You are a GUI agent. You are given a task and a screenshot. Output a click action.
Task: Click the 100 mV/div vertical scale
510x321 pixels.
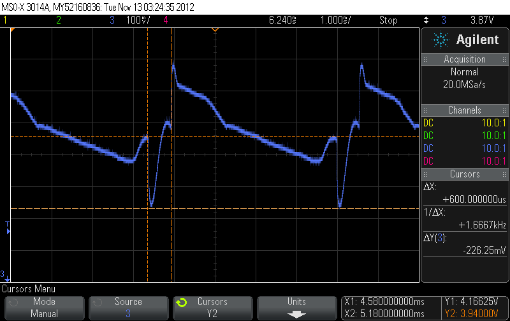coord(138,20)
